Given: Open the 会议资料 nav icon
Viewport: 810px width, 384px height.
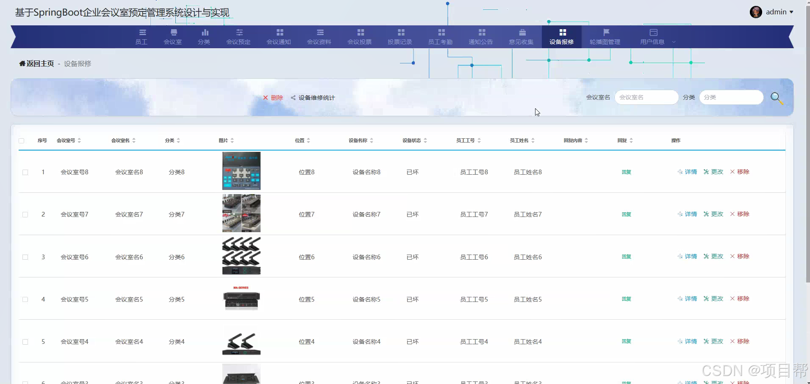Looking at the screenshot, I should [320, 33].
